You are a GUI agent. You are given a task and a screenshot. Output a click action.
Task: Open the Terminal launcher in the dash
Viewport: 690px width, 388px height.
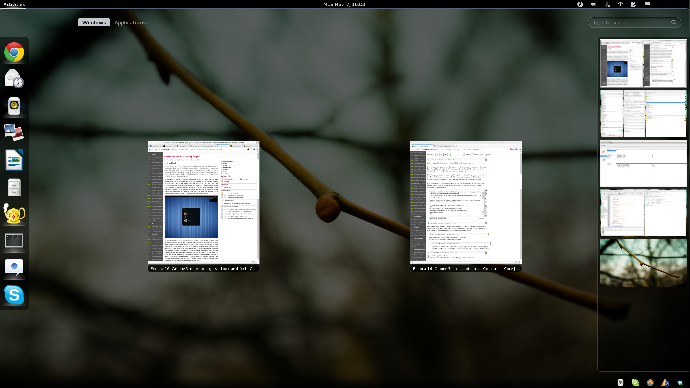(14, 241)
